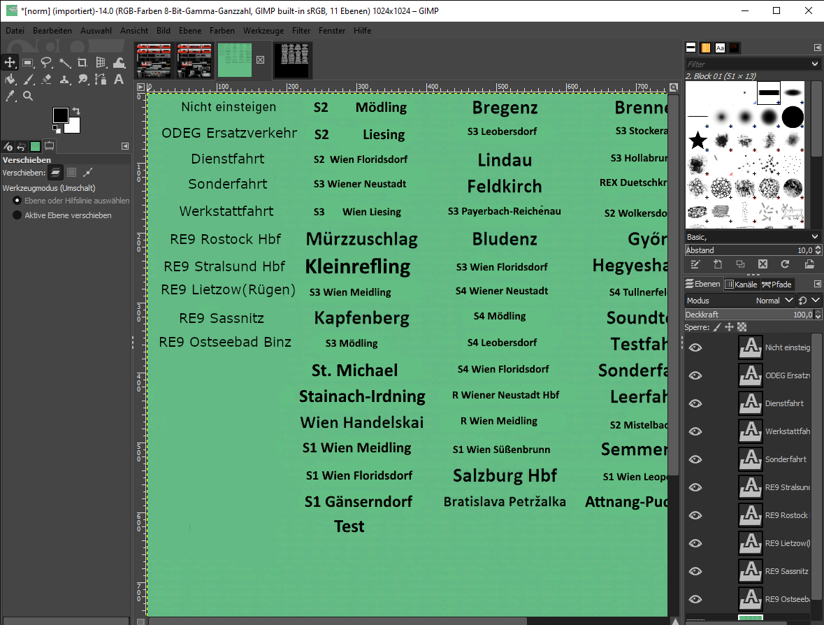Adjust the Deckkraft value stepper arrows

tap(818, 315)
